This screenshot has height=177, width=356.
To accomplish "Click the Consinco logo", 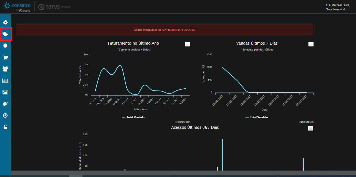I will pyautogui.click(x=16, y=7).
